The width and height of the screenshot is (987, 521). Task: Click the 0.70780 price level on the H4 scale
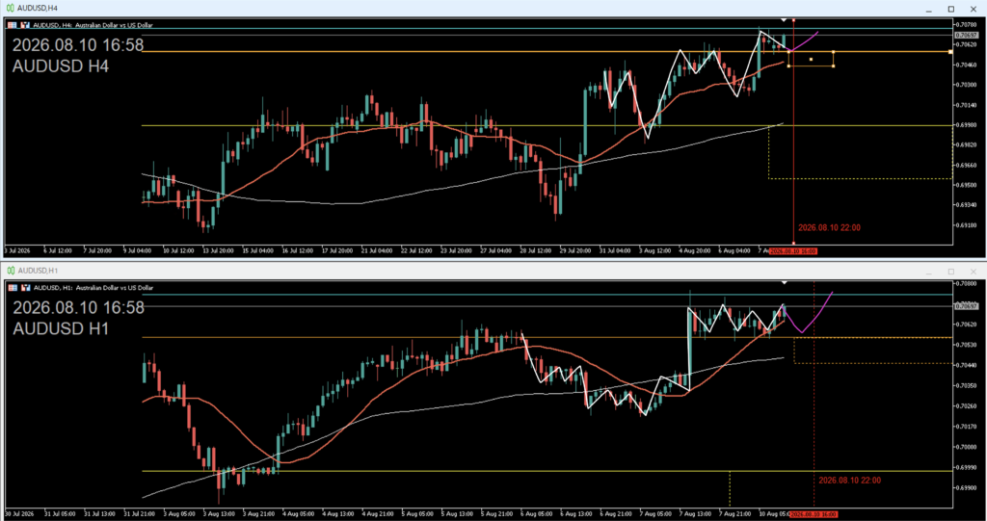point(968,24)
